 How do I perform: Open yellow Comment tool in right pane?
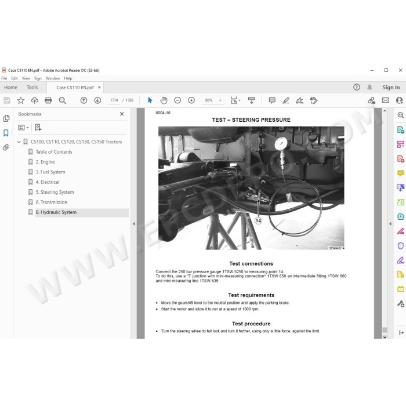(x=401, y=173)
